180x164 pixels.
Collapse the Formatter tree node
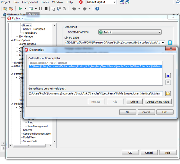pyautogui.click(x=12, y=74)
